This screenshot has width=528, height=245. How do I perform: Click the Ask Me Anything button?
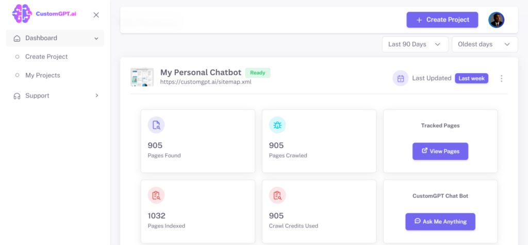coord(440,222)
